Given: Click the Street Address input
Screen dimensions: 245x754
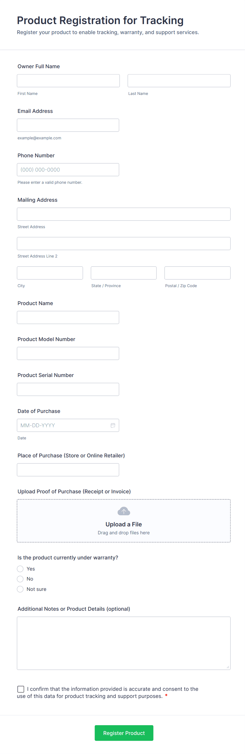Looking at the screenshot, I should [x=124, y=214].
